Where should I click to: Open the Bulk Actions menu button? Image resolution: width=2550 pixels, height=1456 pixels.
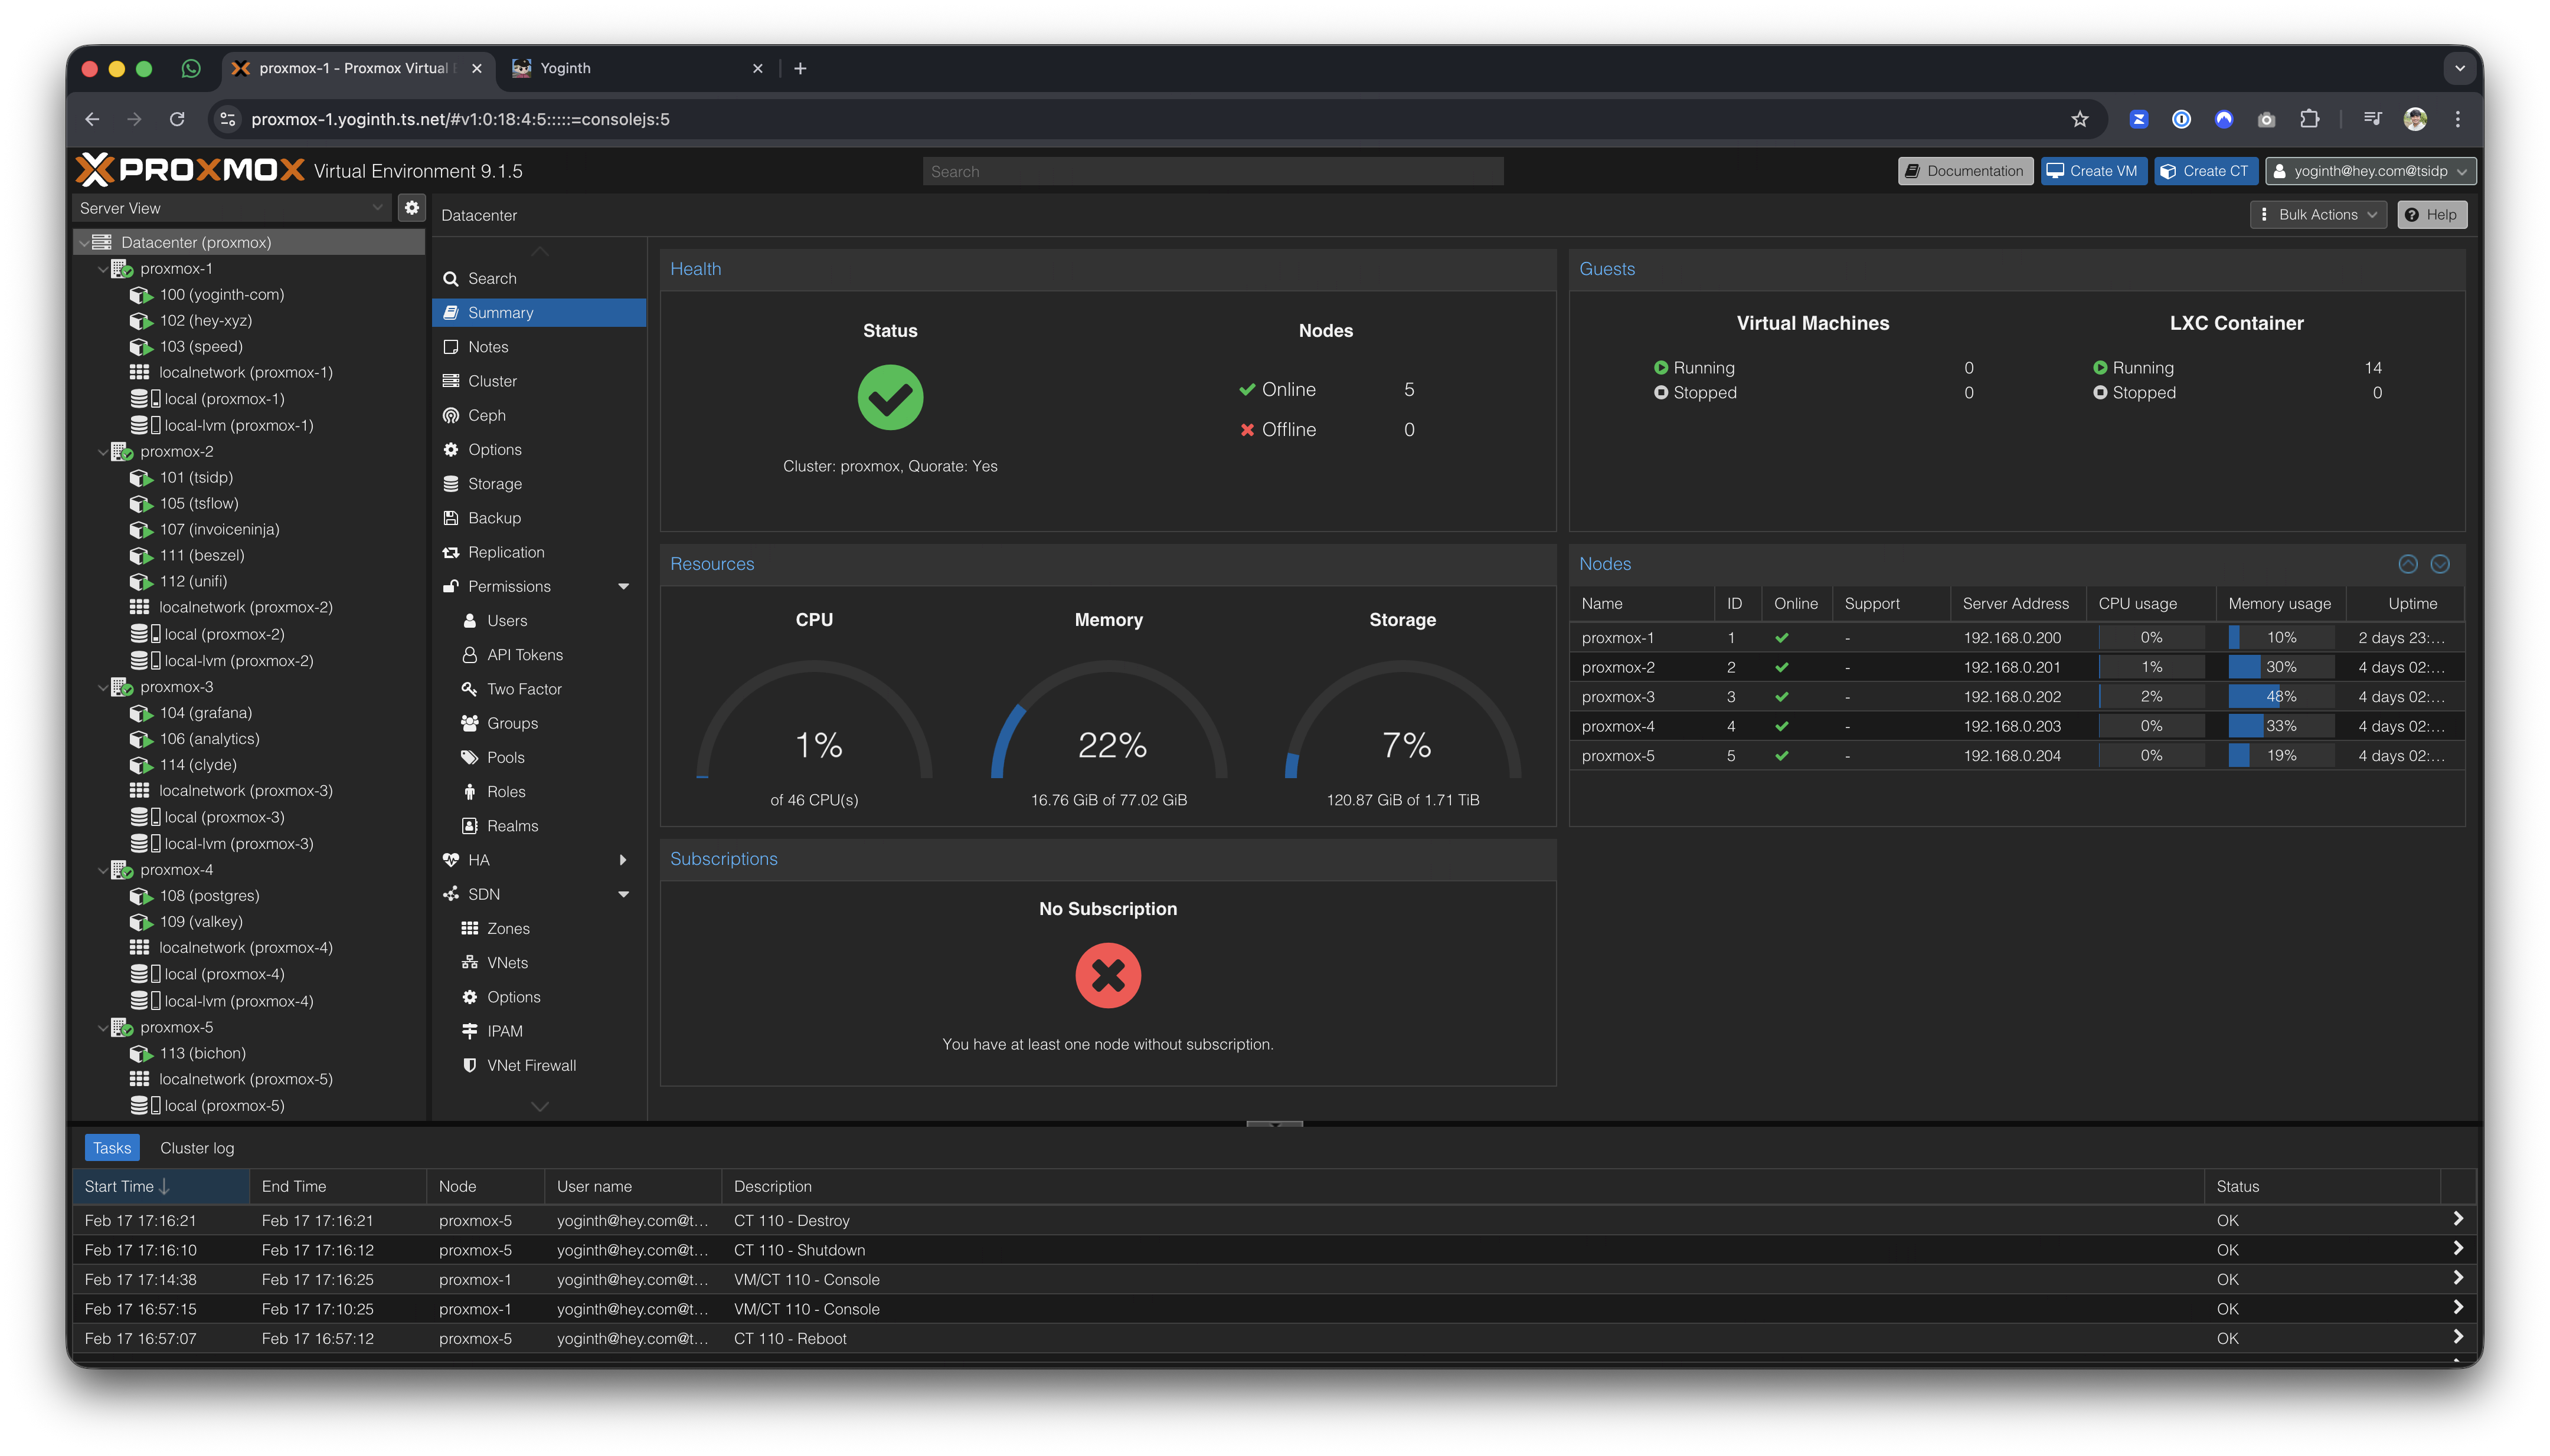pos(2318,215)
